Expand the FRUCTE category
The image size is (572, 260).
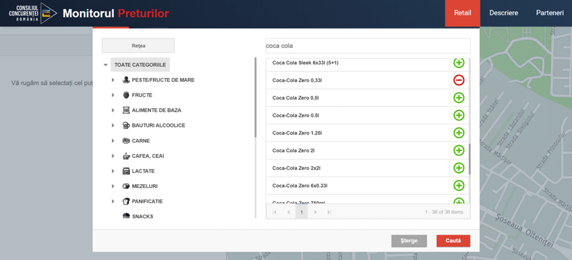113,95
